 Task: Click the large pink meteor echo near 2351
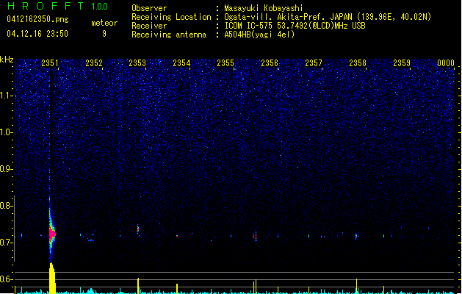(x=52, y=234)
